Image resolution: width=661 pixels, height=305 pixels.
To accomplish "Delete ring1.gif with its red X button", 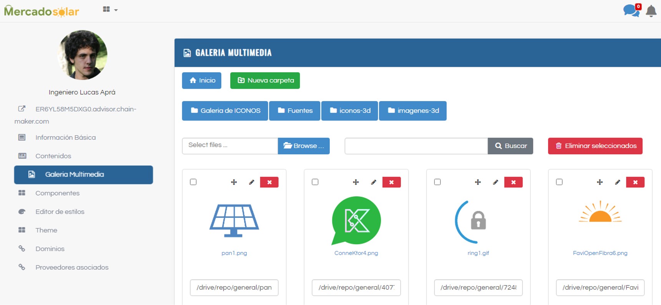I will (x=513, y=182).
